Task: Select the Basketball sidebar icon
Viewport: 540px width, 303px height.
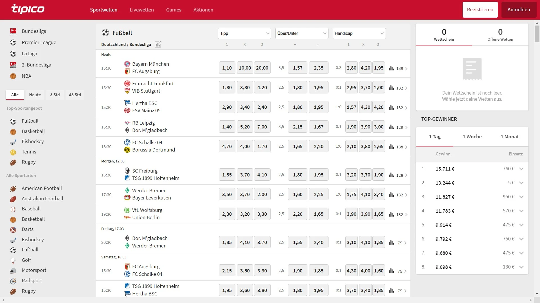Action: 13,131
